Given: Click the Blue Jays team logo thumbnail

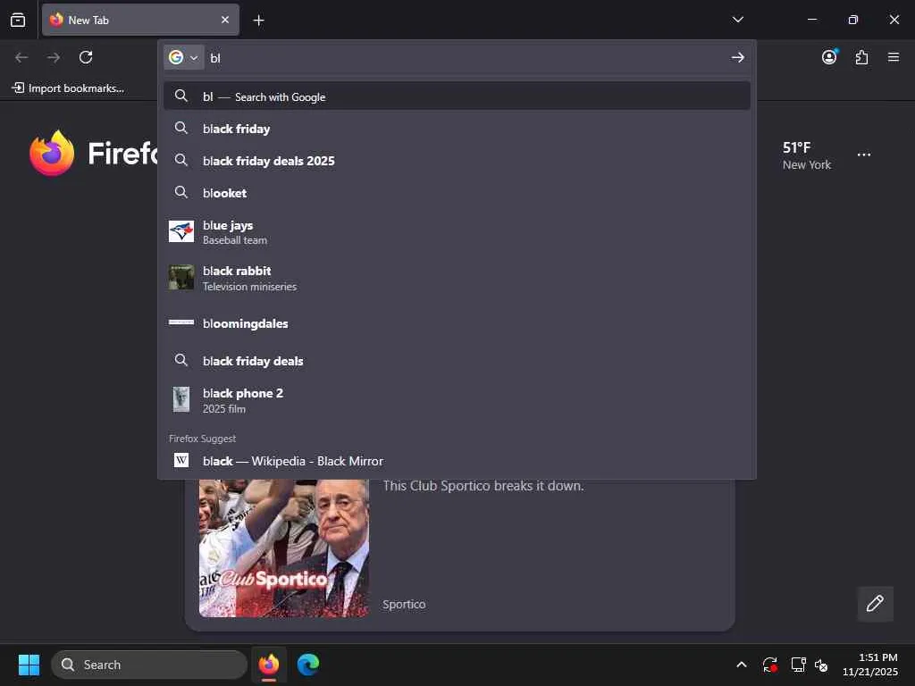Looking at the screenshot, I should pos(181,231).
